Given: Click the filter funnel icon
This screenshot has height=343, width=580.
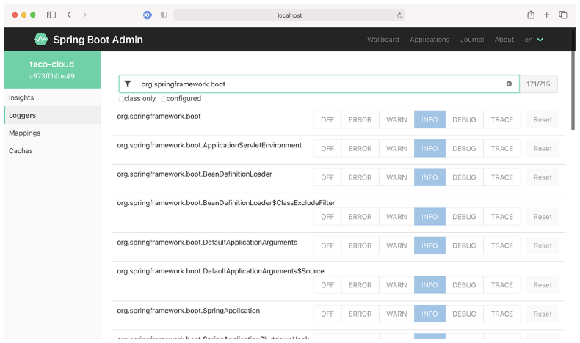Looking at the screenshot, I should 128,84.
